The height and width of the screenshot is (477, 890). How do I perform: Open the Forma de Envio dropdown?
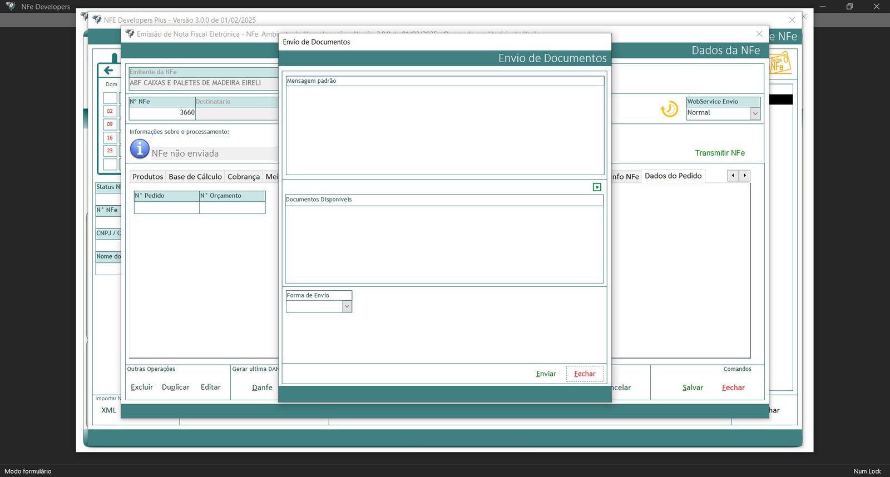tap(347, 306)
